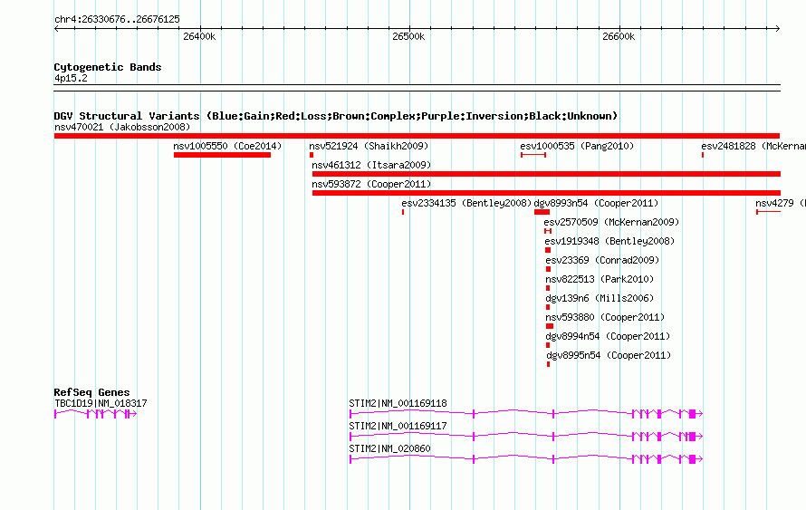Click the chr4:26330676..26676125 coordinate label

pyautogui.click(x=117, y=20)
